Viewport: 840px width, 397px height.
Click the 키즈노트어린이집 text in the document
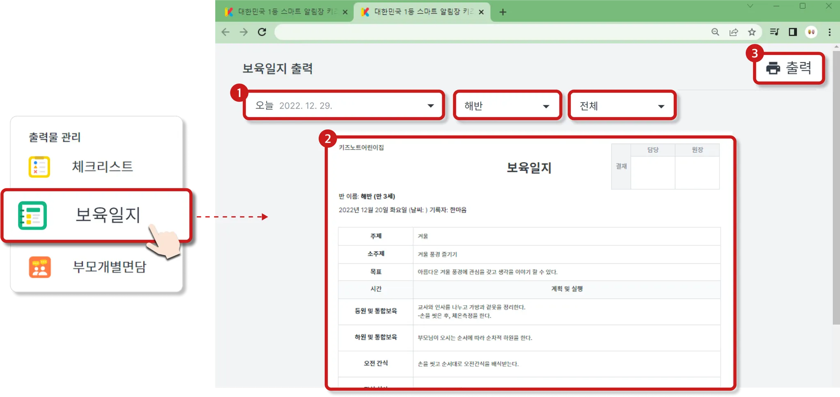pyautogui.click(x=361, y=147)
